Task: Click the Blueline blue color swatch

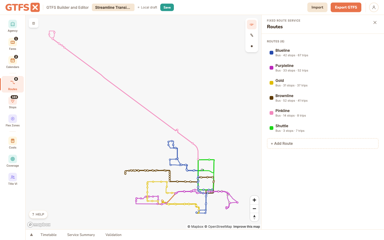Action: [x=271, y=53]
